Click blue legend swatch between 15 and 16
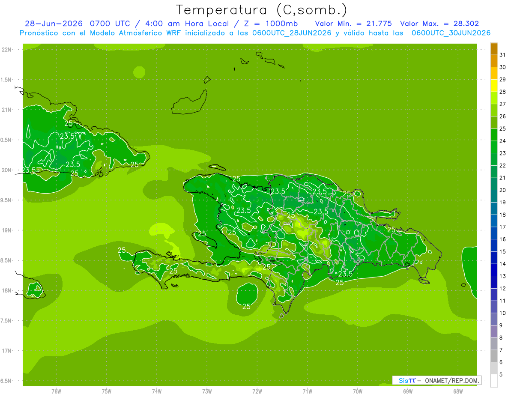Viewport: 514px width, 397px height. click(x=494, y=245)
